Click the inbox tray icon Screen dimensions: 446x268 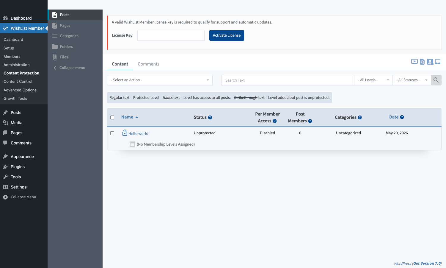438,62
